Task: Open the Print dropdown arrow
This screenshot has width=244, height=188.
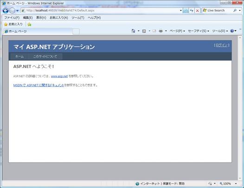Action: click(x=166, y=31)
